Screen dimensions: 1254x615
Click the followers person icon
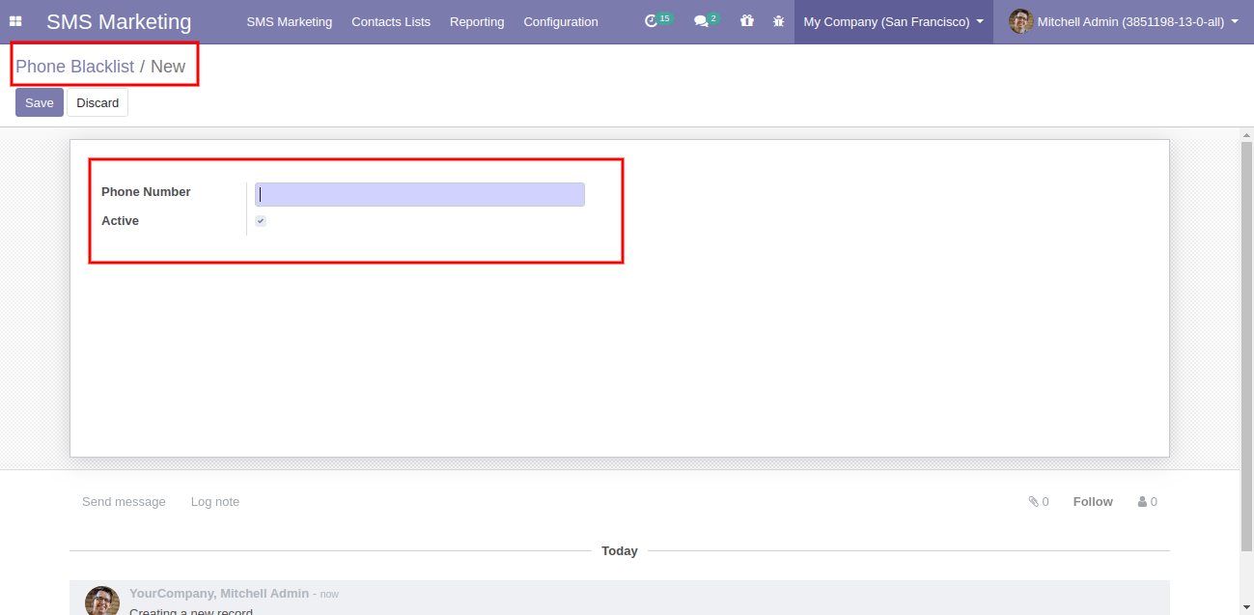click(1142, 501)
